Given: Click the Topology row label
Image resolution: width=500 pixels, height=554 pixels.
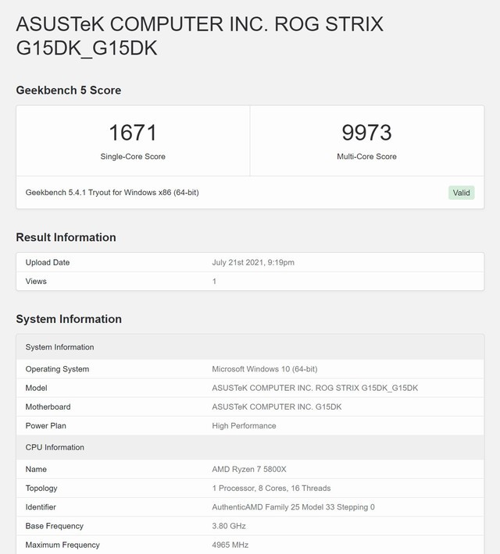Looking at the screenshot, I should tap(41, 488).
